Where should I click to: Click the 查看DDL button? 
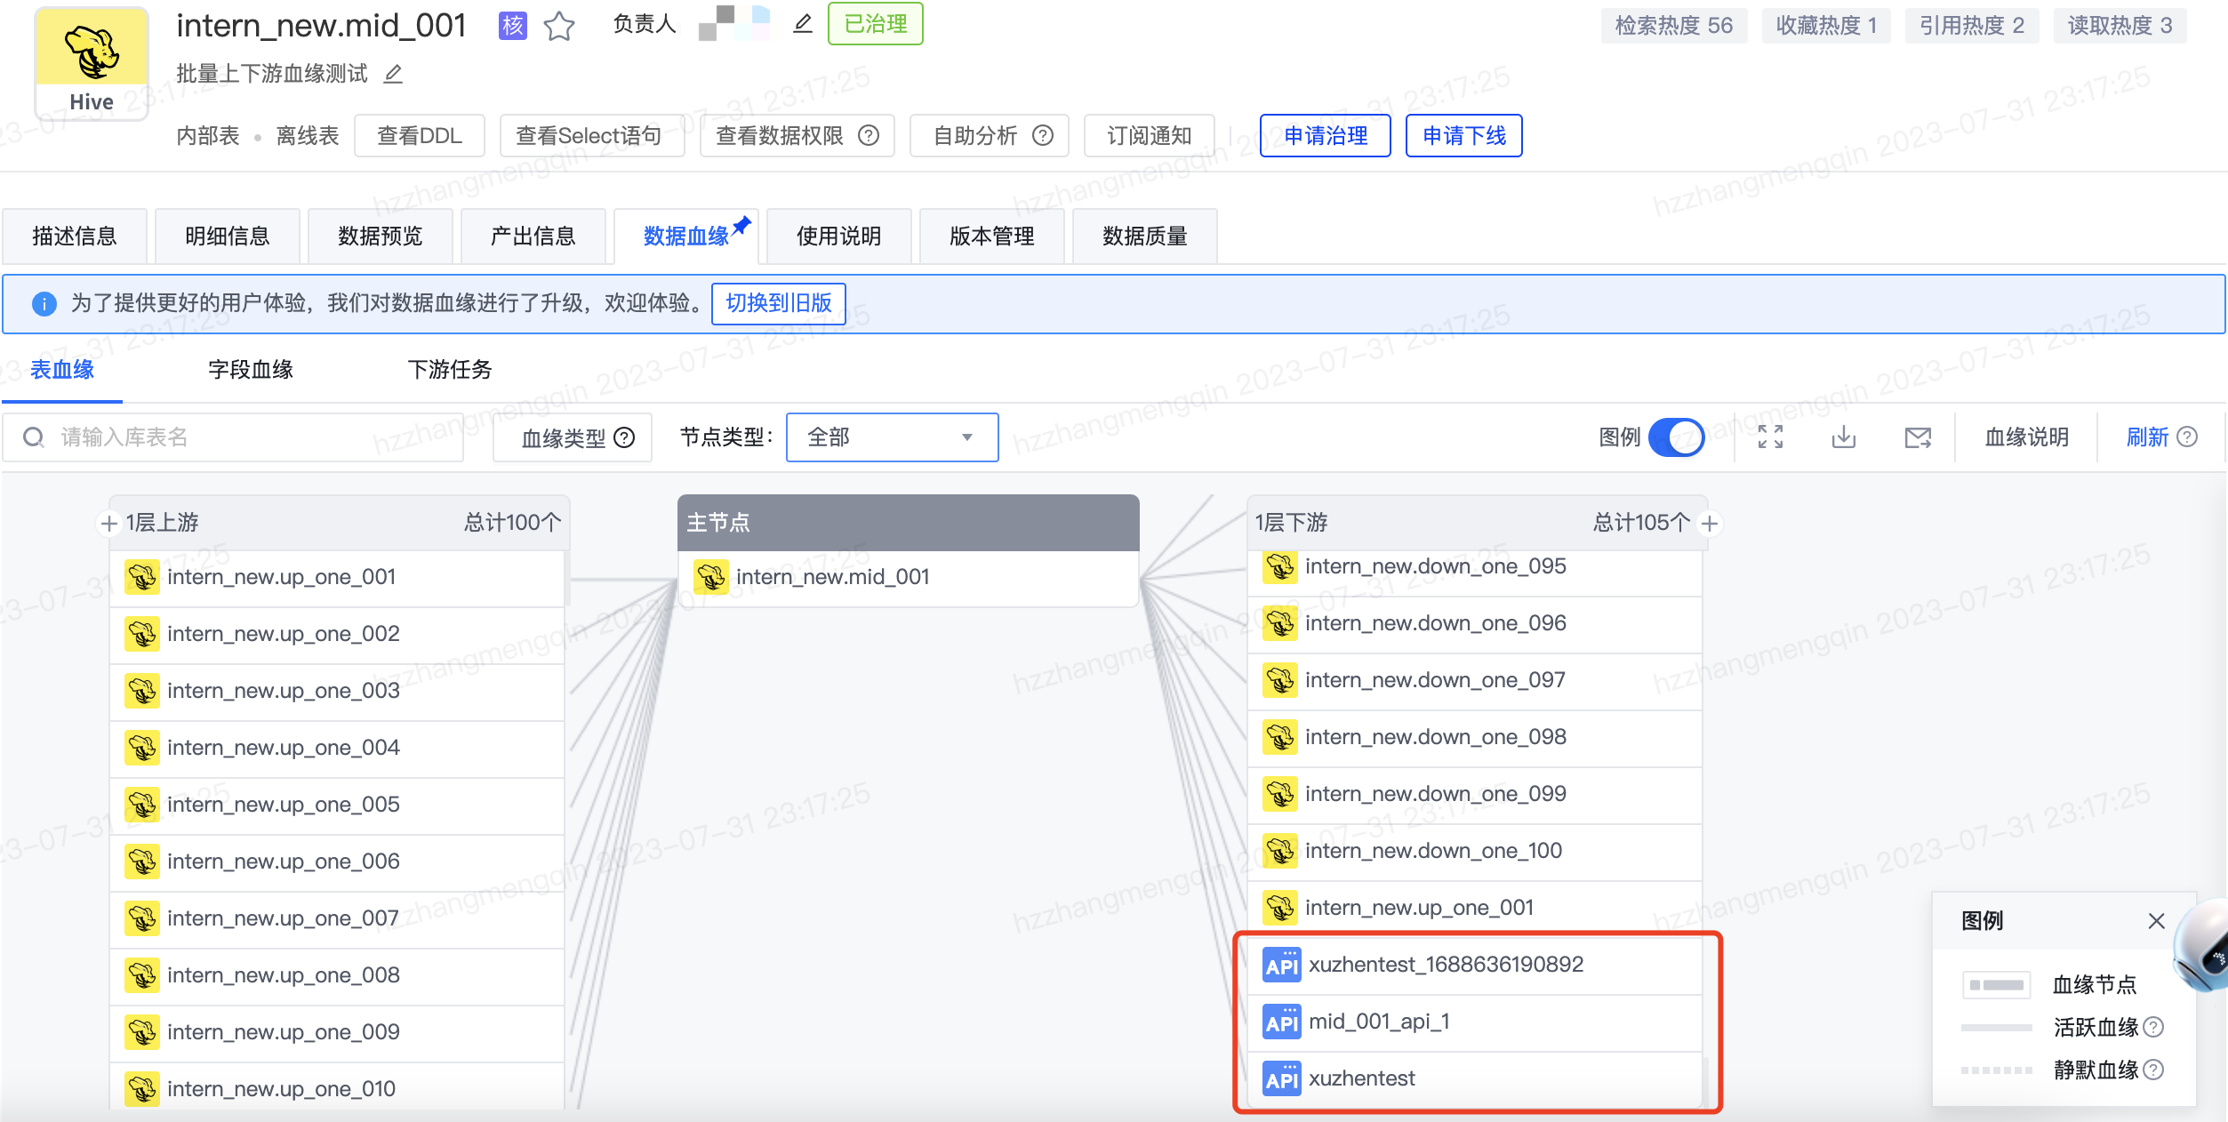[x=420, y=135]
